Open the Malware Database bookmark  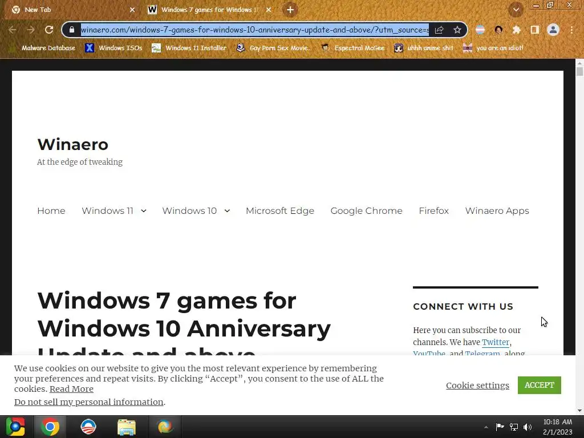point(42,48)
